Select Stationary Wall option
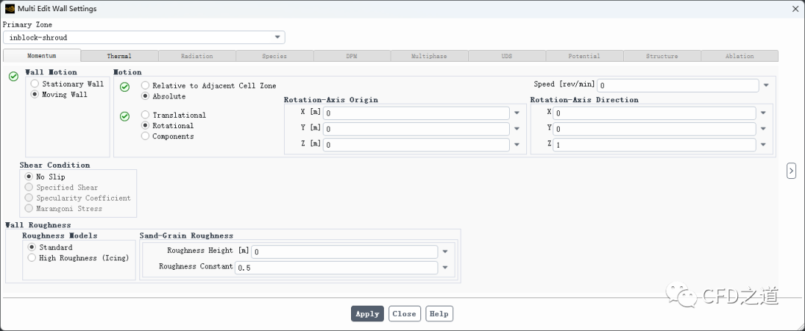Image resolution: width=805 pixels, height=331 pixels. pyautogui.click(x=67, y=83)
